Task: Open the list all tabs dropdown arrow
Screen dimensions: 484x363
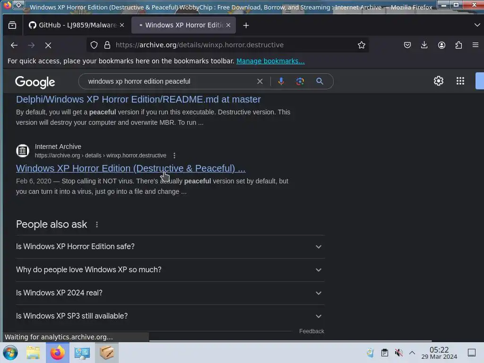Action: pos(477,25)
